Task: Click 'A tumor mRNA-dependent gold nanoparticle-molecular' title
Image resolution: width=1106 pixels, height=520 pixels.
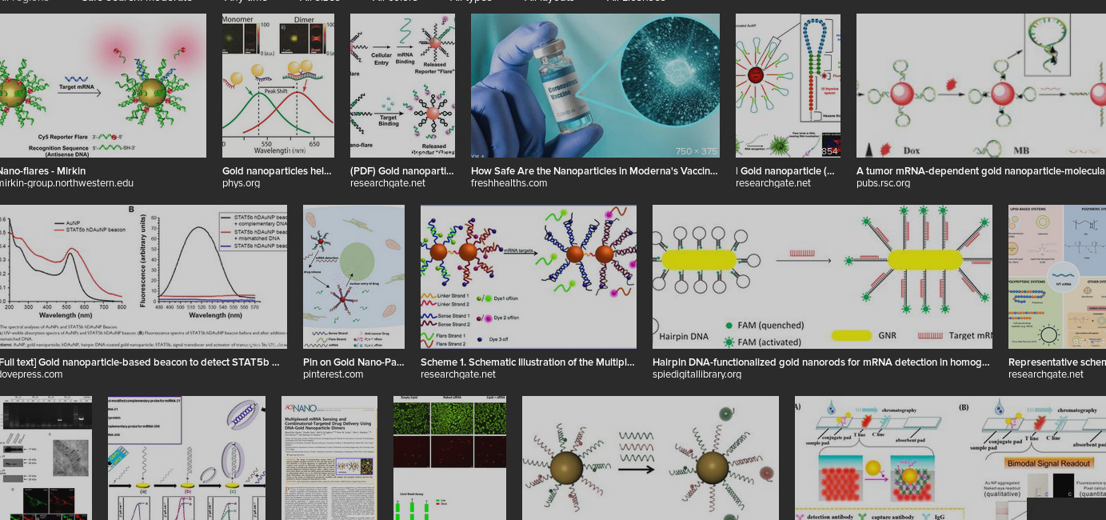Action: (981, 171)
